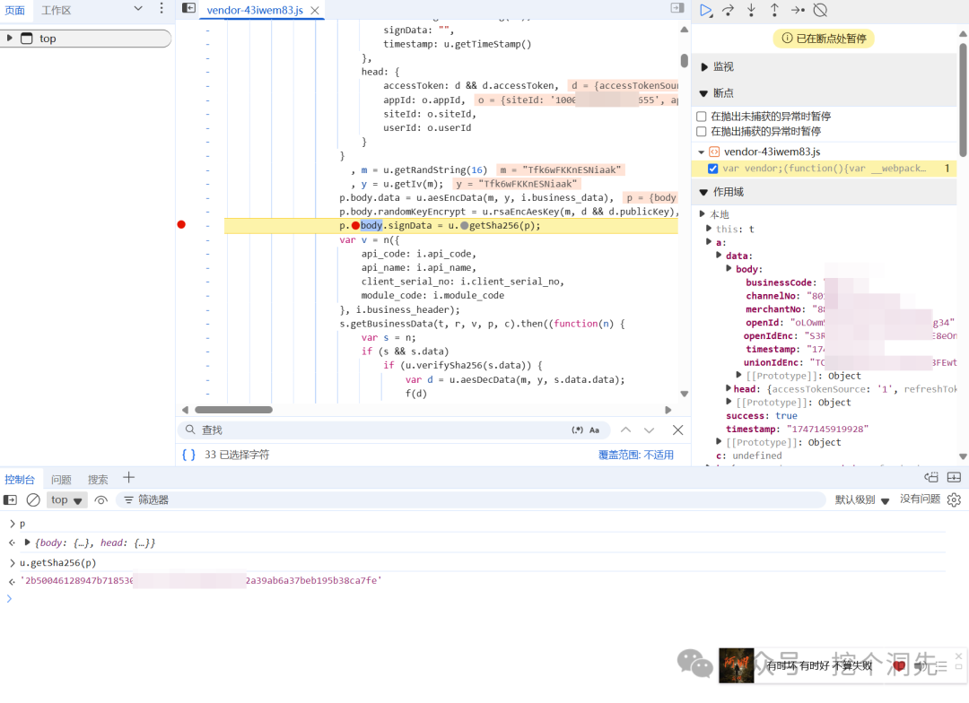Image resolution: width=969 pixels, height=703 pixels.
Task: Click the 没有问题 no issues button
Action: click(x=920, y=499)
